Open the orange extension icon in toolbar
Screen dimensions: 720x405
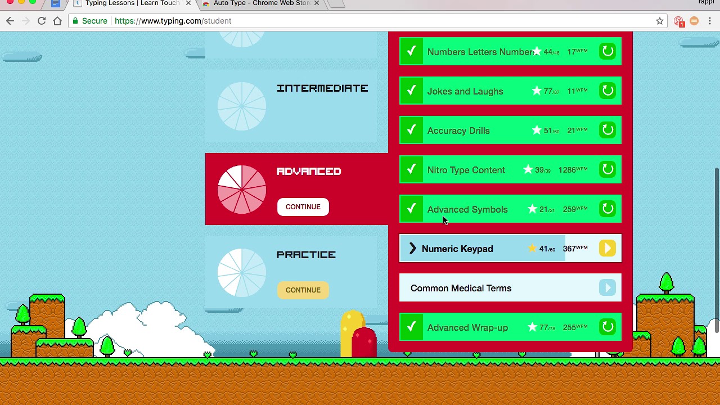coord(694,21)
